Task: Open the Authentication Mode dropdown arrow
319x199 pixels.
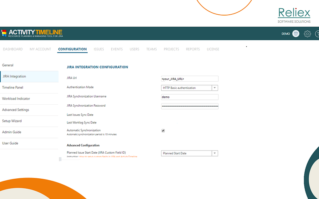Action: point(215,88)
